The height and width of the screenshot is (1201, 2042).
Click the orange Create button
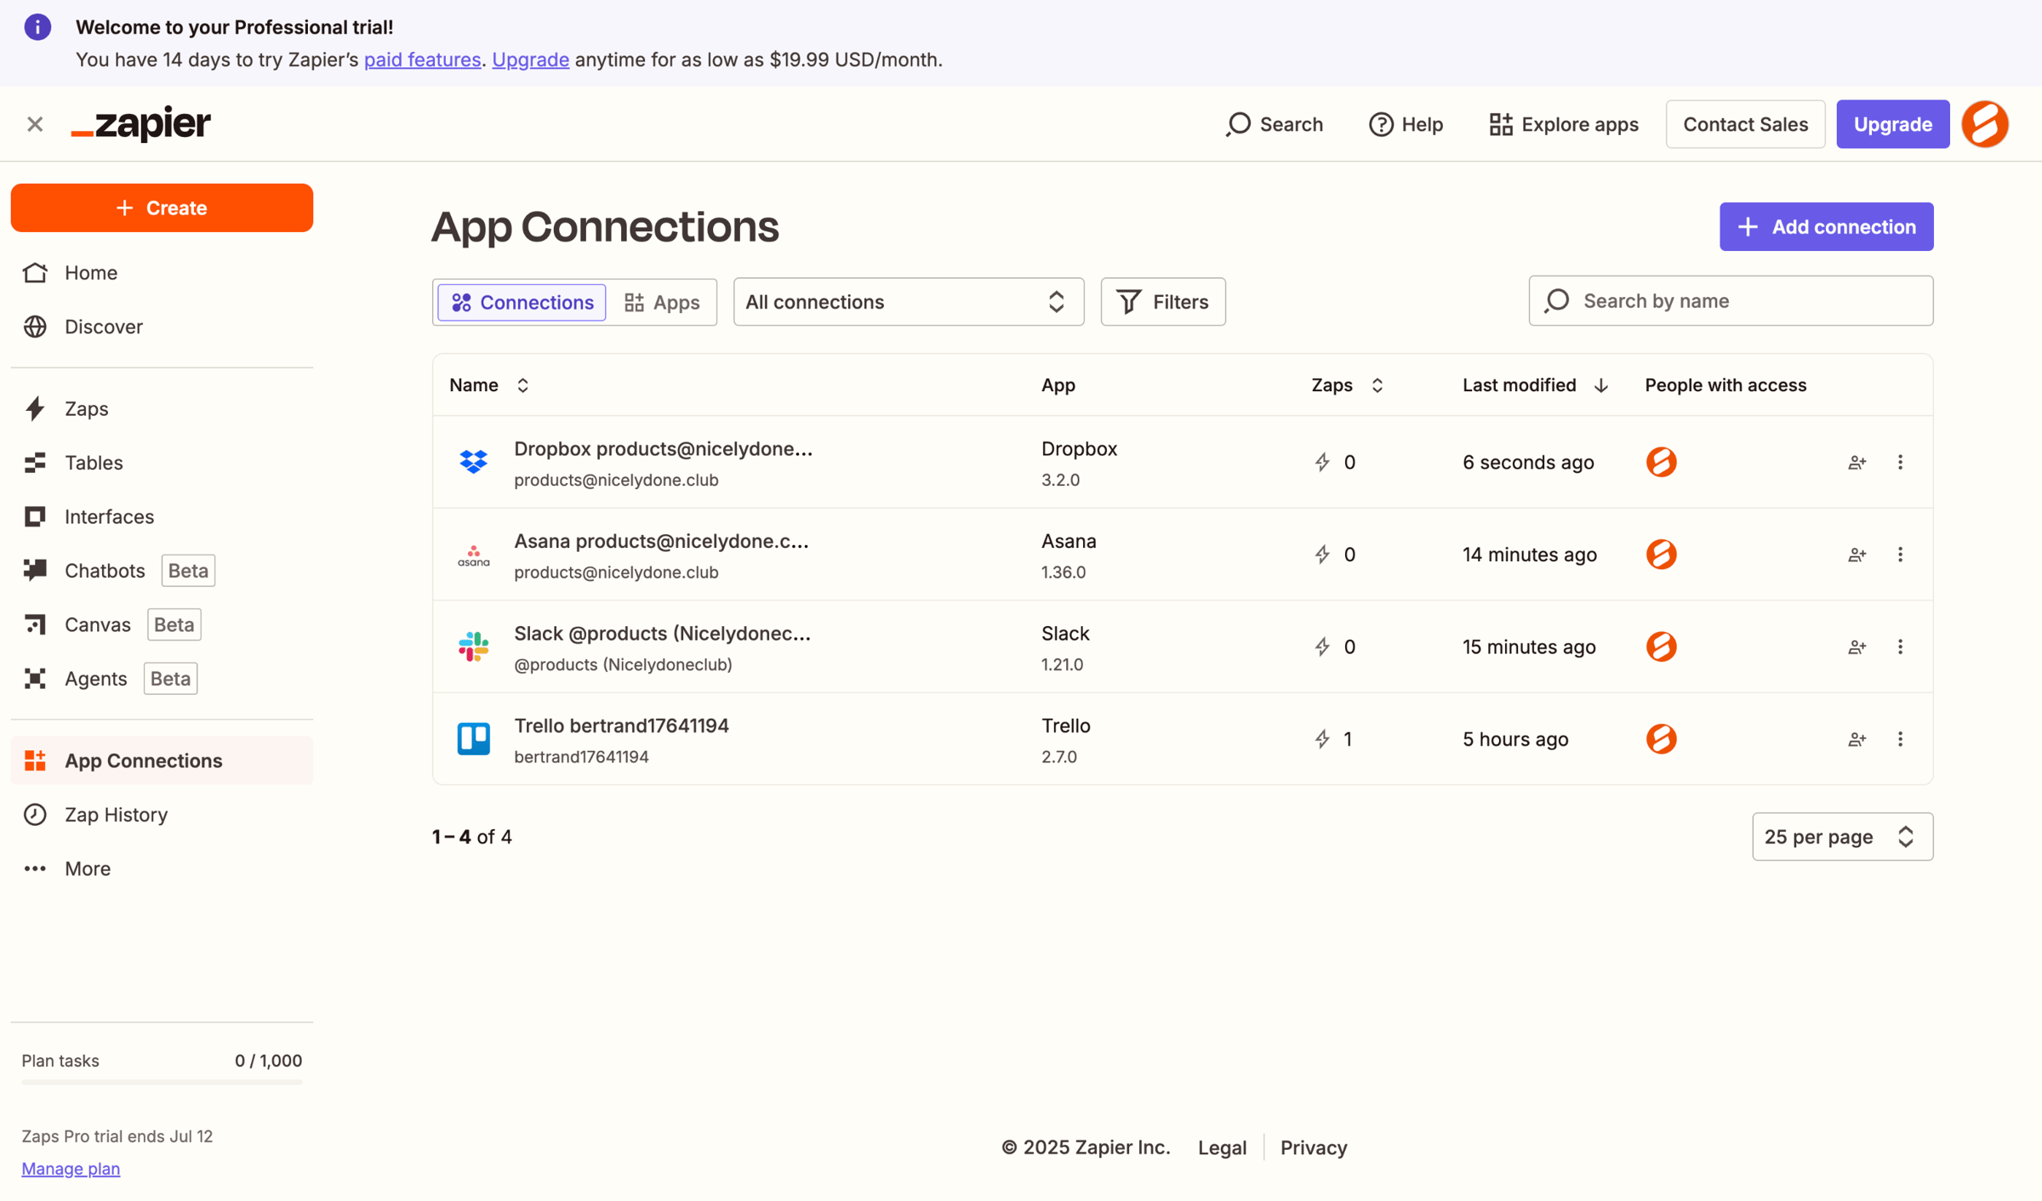coord(162,208)
